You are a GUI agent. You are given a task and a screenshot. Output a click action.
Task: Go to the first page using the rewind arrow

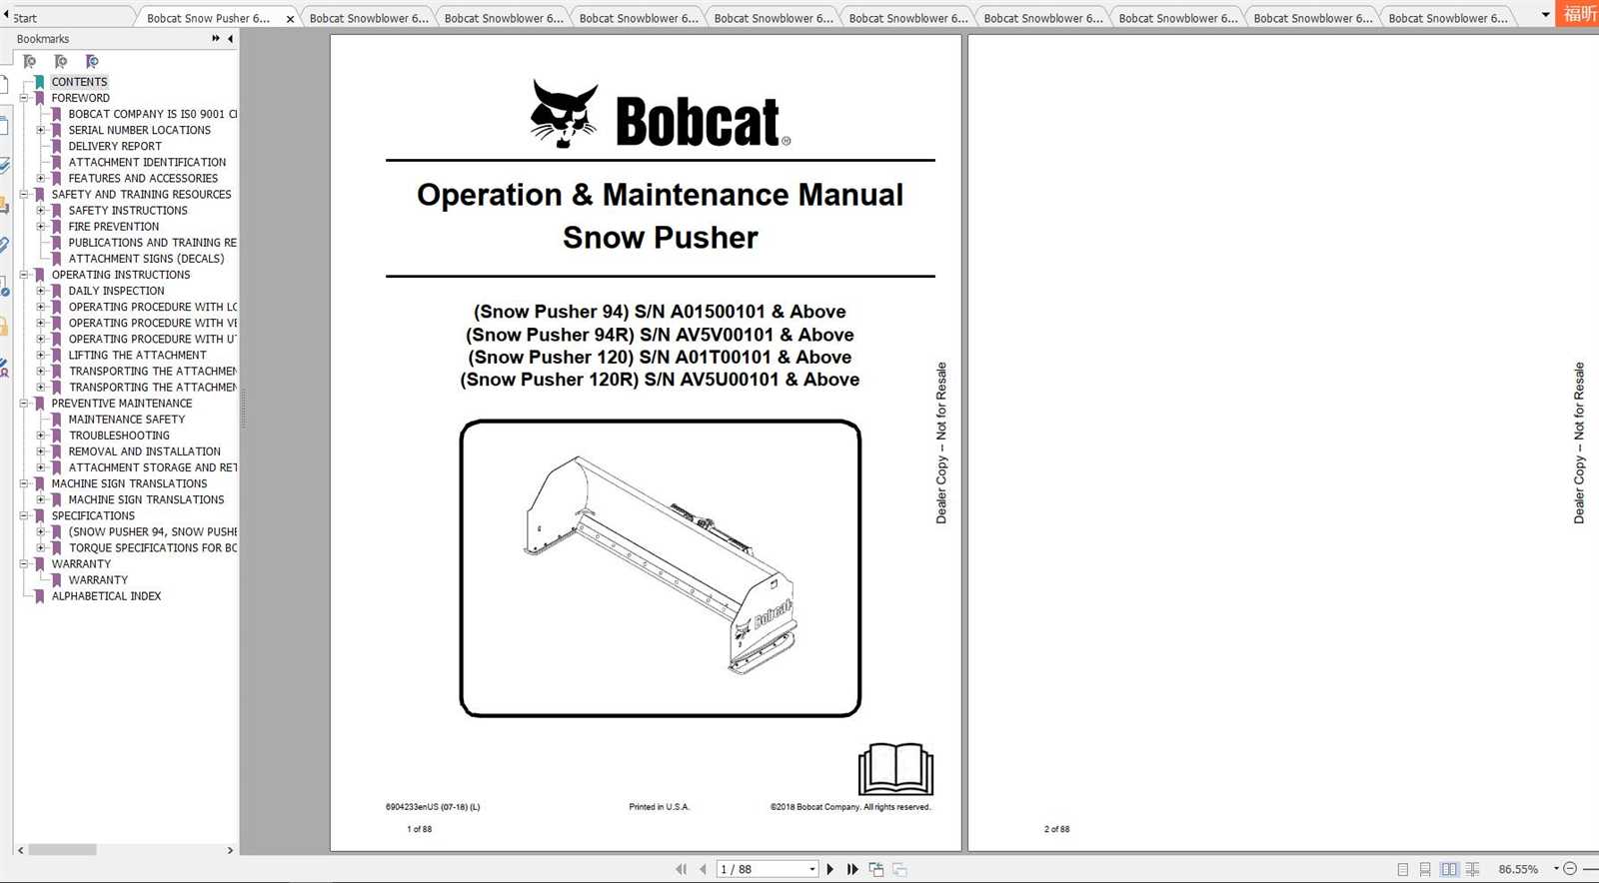[x=681, y=869]
